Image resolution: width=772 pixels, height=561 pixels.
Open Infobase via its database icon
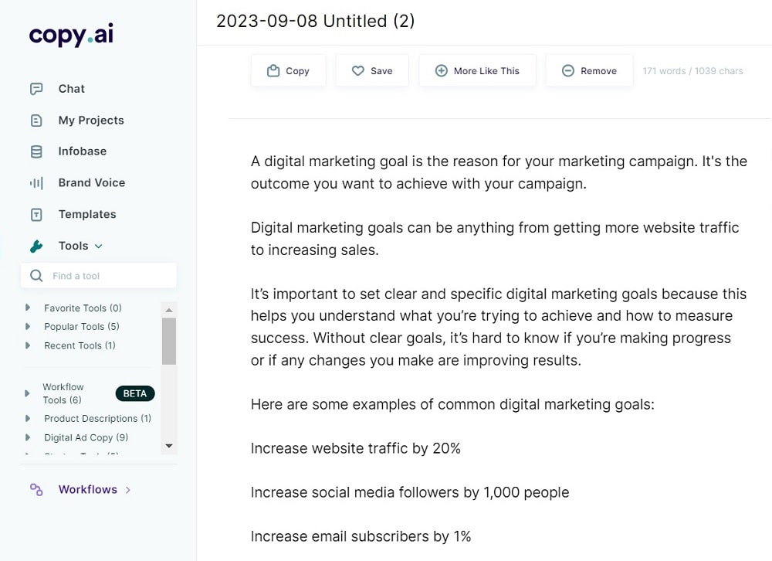tap(36, 151)
